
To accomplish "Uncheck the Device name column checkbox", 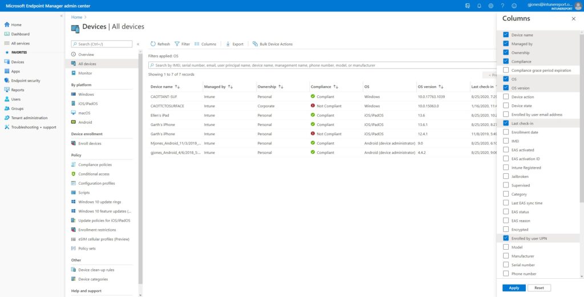I will coord(506,35).
